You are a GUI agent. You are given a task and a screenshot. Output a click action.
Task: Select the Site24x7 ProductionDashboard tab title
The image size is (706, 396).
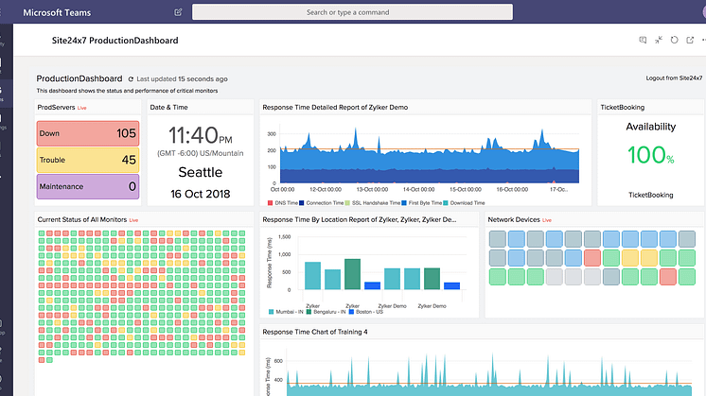[115, 41]
